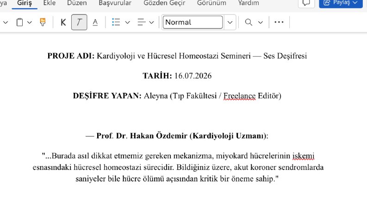
Task: Click the word homeostazi in the quote
Action: click(x=123, y=168)
